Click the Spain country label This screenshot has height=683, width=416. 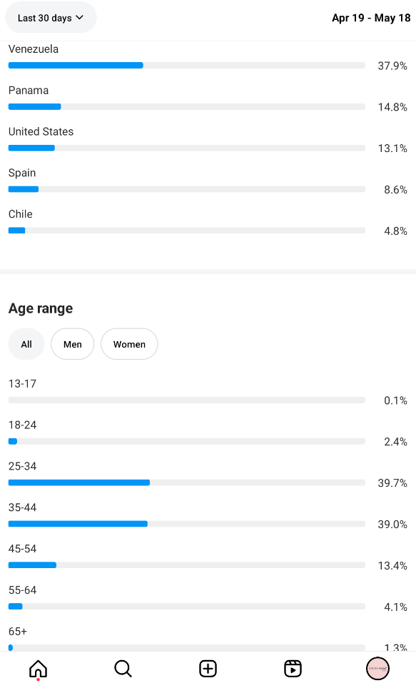tap(22, 173)
